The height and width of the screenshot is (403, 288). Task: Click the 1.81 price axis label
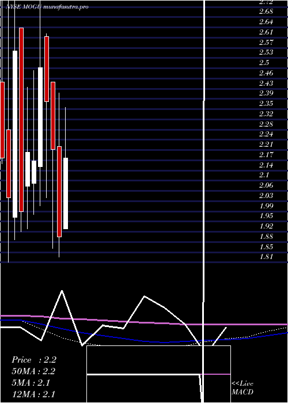tap(266, 257)
